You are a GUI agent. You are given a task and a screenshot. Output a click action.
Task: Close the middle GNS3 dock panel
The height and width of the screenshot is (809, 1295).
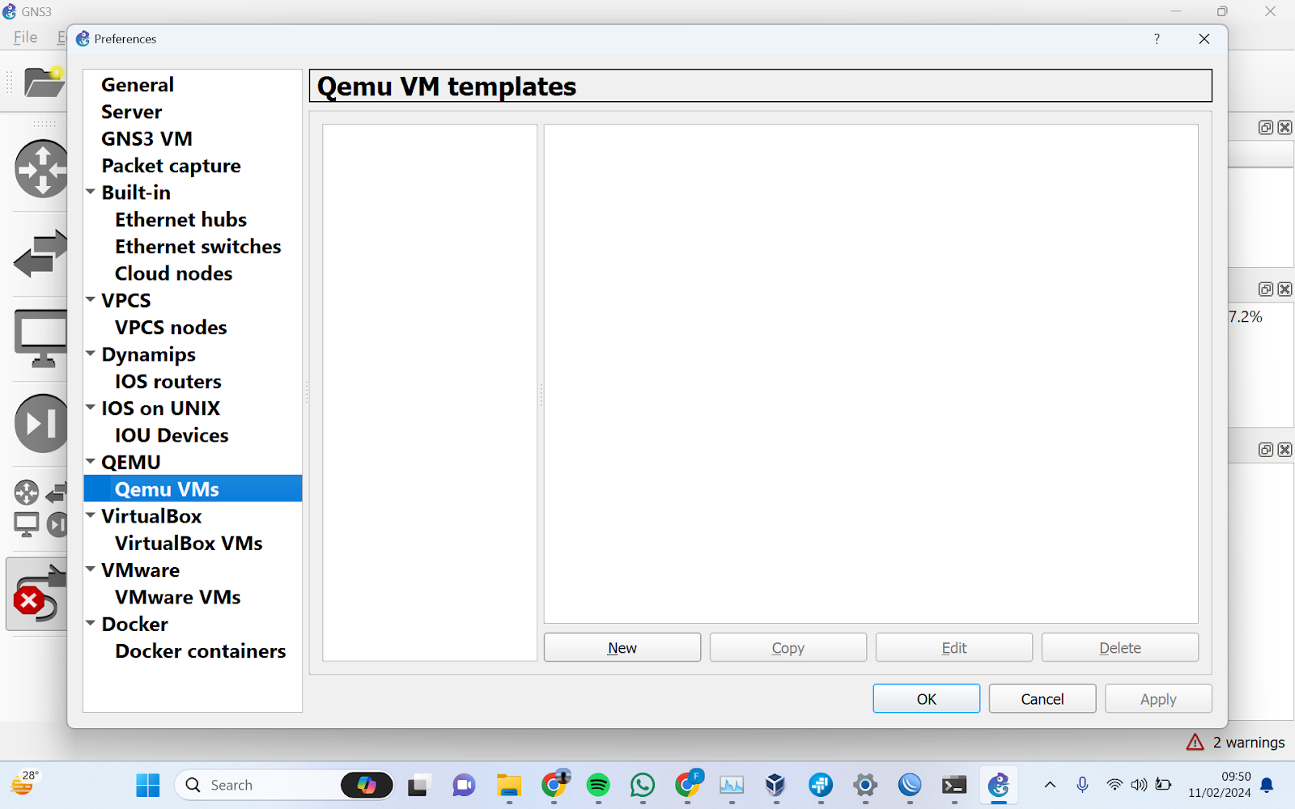(1284, 289)
